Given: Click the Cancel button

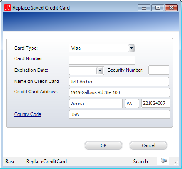Looking at the screenshot, I should [x=148, y=145].
